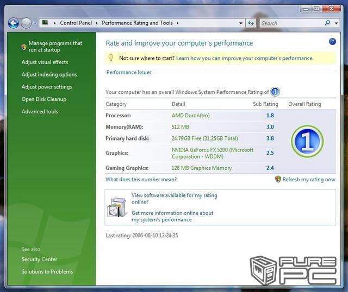Image resolution: width=348 pixels, height=292 pixels.
Task: Click the light bulb tip icon
Action: (x=111, y=58)
